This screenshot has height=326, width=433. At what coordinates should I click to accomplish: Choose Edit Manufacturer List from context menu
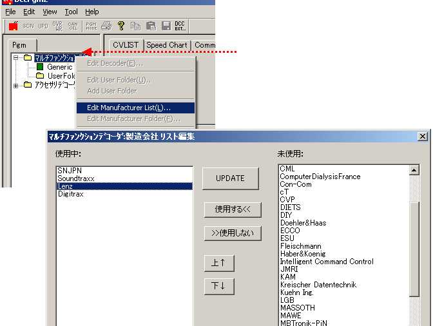click(x=128, y=108)
